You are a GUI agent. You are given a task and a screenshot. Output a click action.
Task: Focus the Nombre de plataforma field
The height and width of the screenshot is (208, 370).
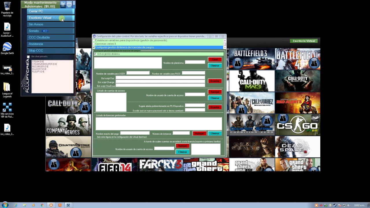coord(195,62)
